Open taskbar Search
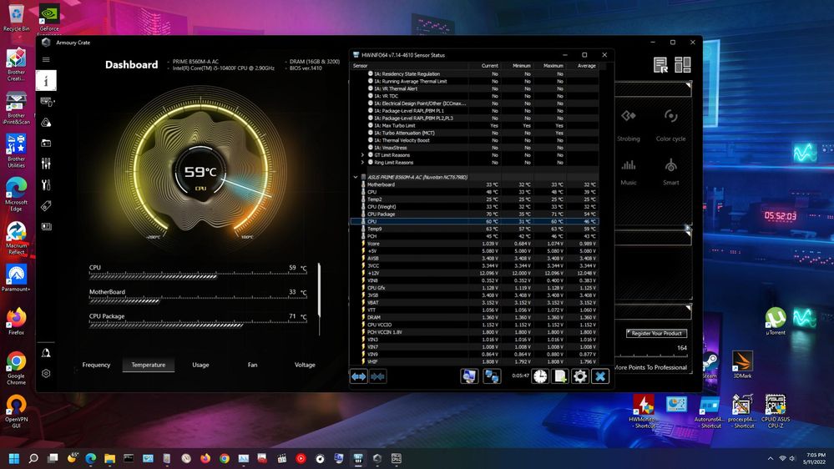The image size is (834, 469). coord(33,458)
